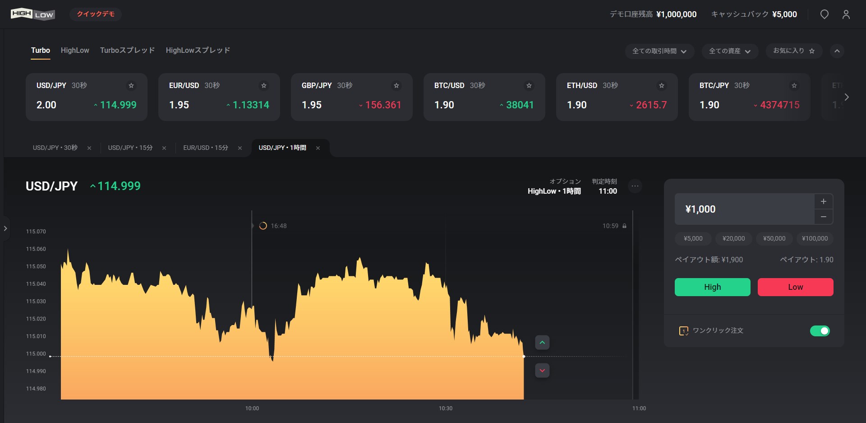This screenshot has width=866, height=423.
Task: Star the ETH/USD 30秒 asset card
Action: click(x=662, y=85)
